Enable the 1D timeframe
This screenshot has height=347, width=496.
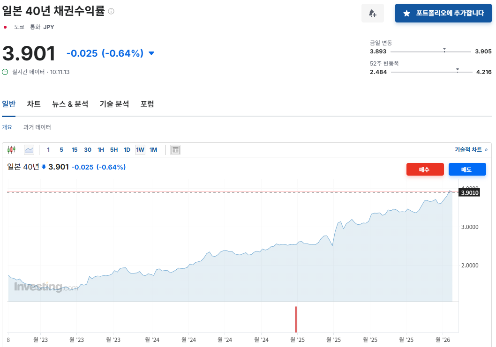pos(127,149)
